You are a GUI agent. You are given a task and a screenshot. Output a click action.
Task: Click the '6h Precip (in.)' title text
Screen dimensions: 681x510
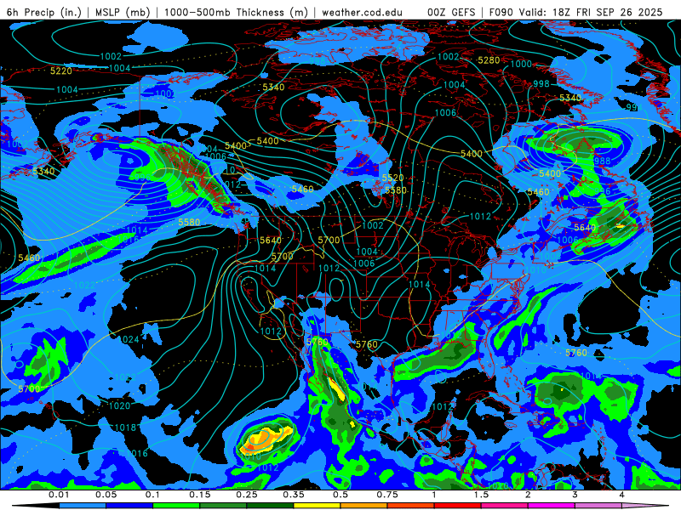pos(44,12)
